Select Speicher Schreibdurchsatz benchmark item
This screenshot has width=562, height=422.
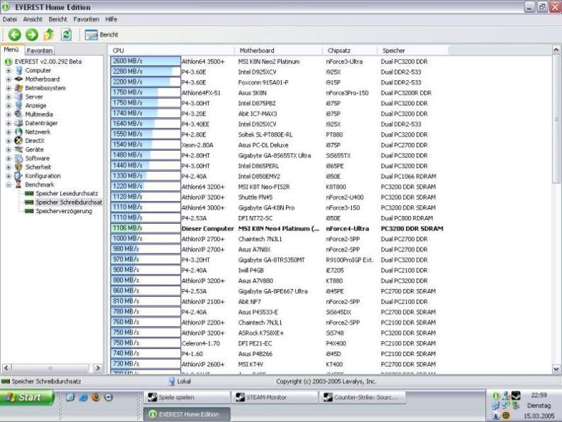[x=63, y=202]
